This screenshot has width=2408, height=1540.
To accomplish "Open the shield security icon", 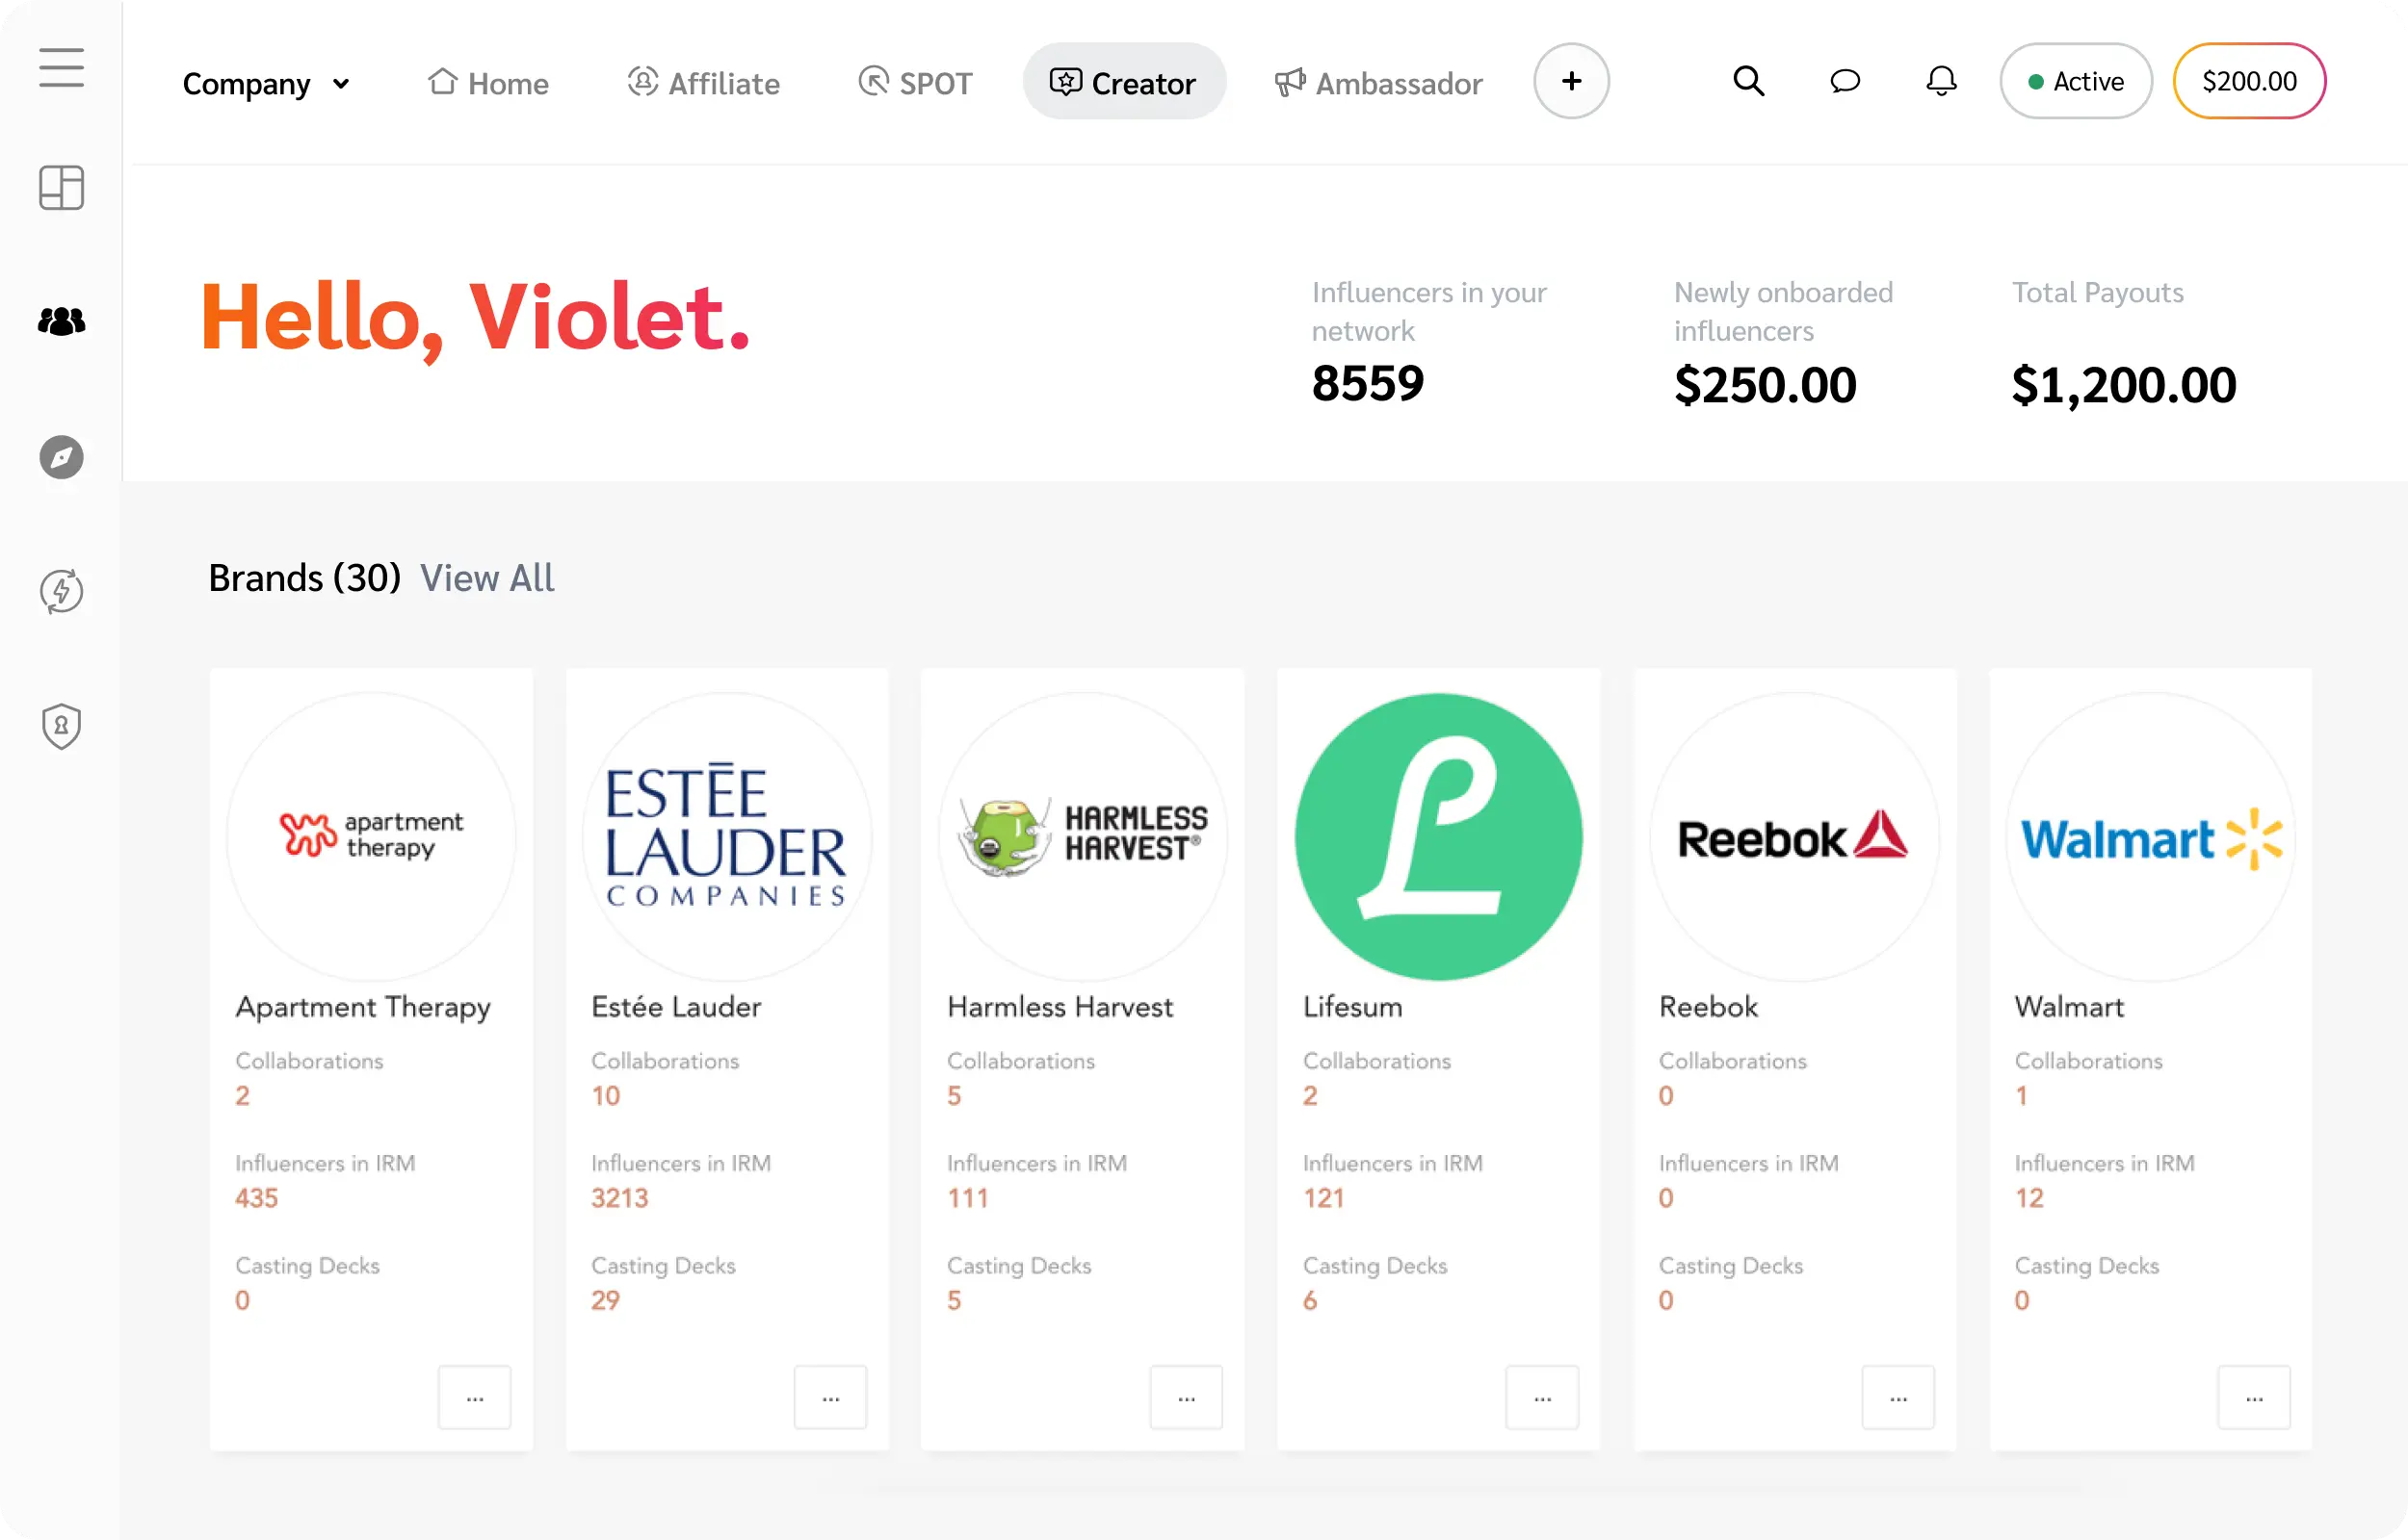I will click(61, 726).
